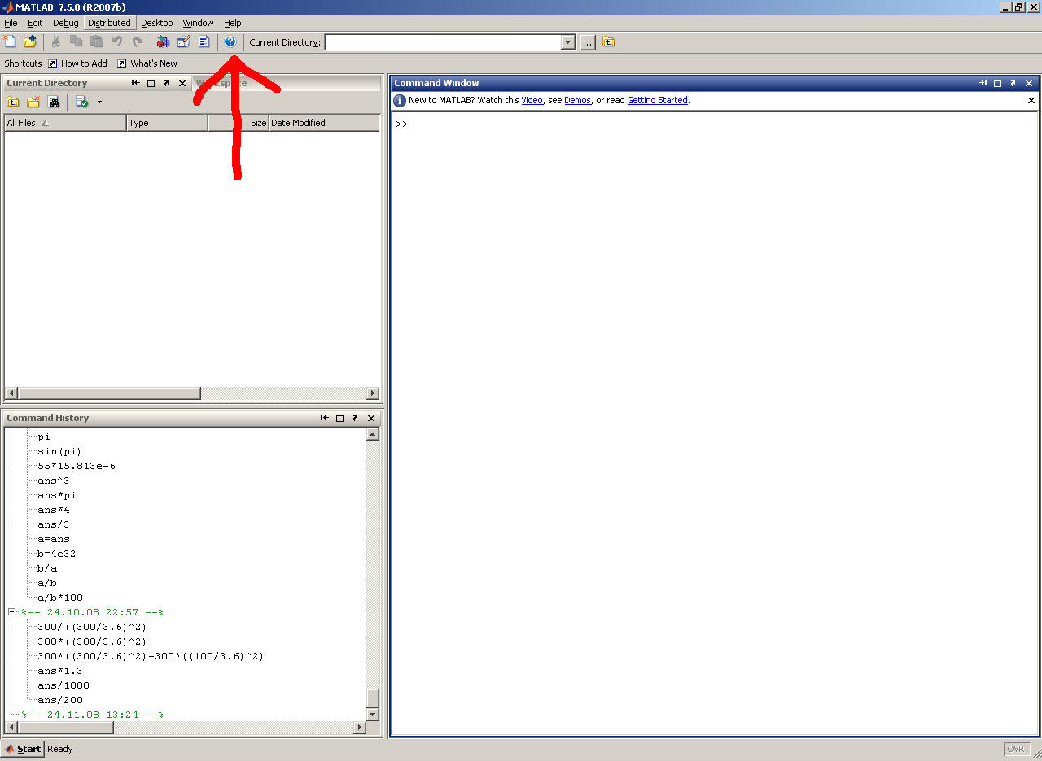Click the OVR indicator in the status bar
Viewport: 1042px width, 761px height.
click(x=1017, y=749)
